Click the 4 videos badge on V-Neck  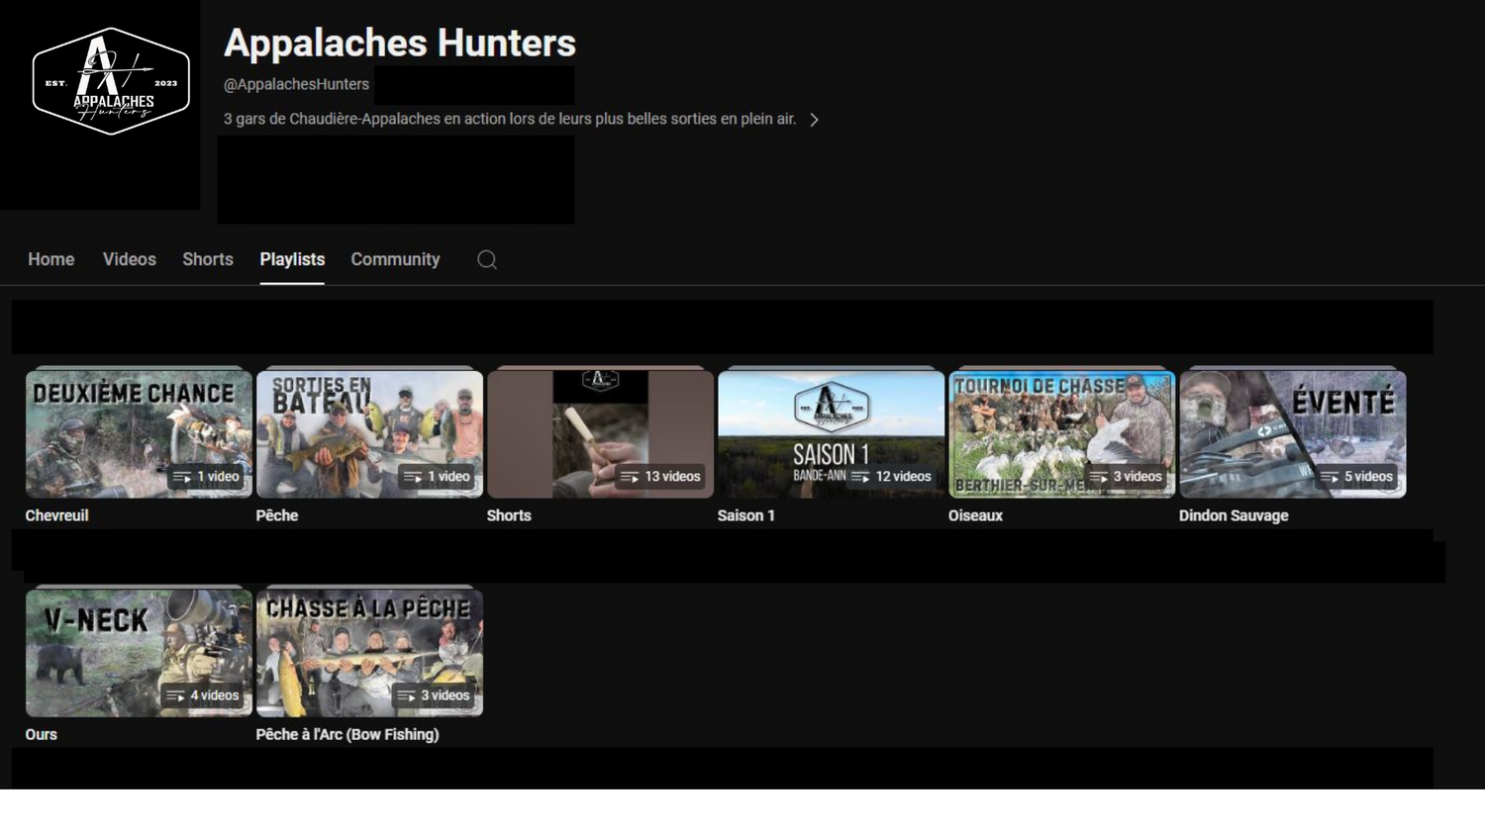coord(203,696)
